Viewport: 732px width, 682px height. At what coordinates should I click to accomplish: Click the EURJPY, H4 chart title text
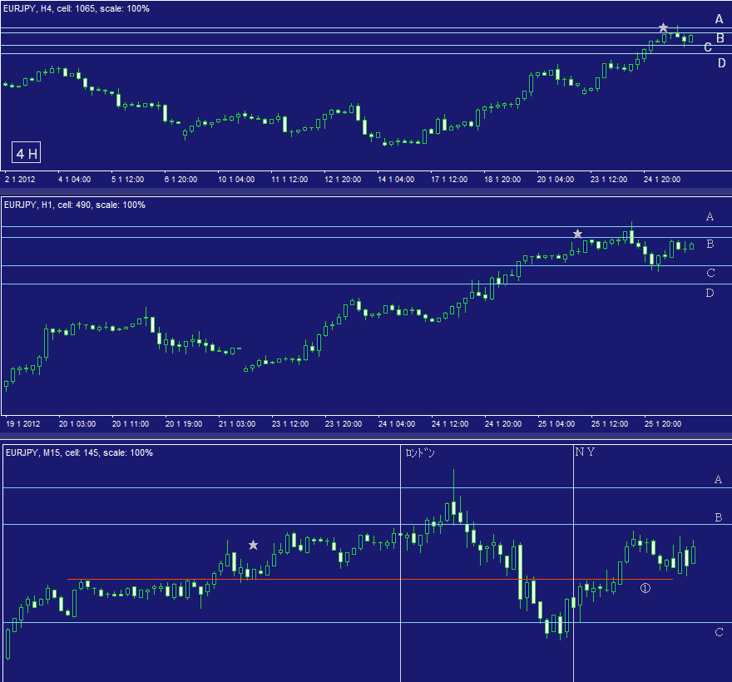(77, 8)
